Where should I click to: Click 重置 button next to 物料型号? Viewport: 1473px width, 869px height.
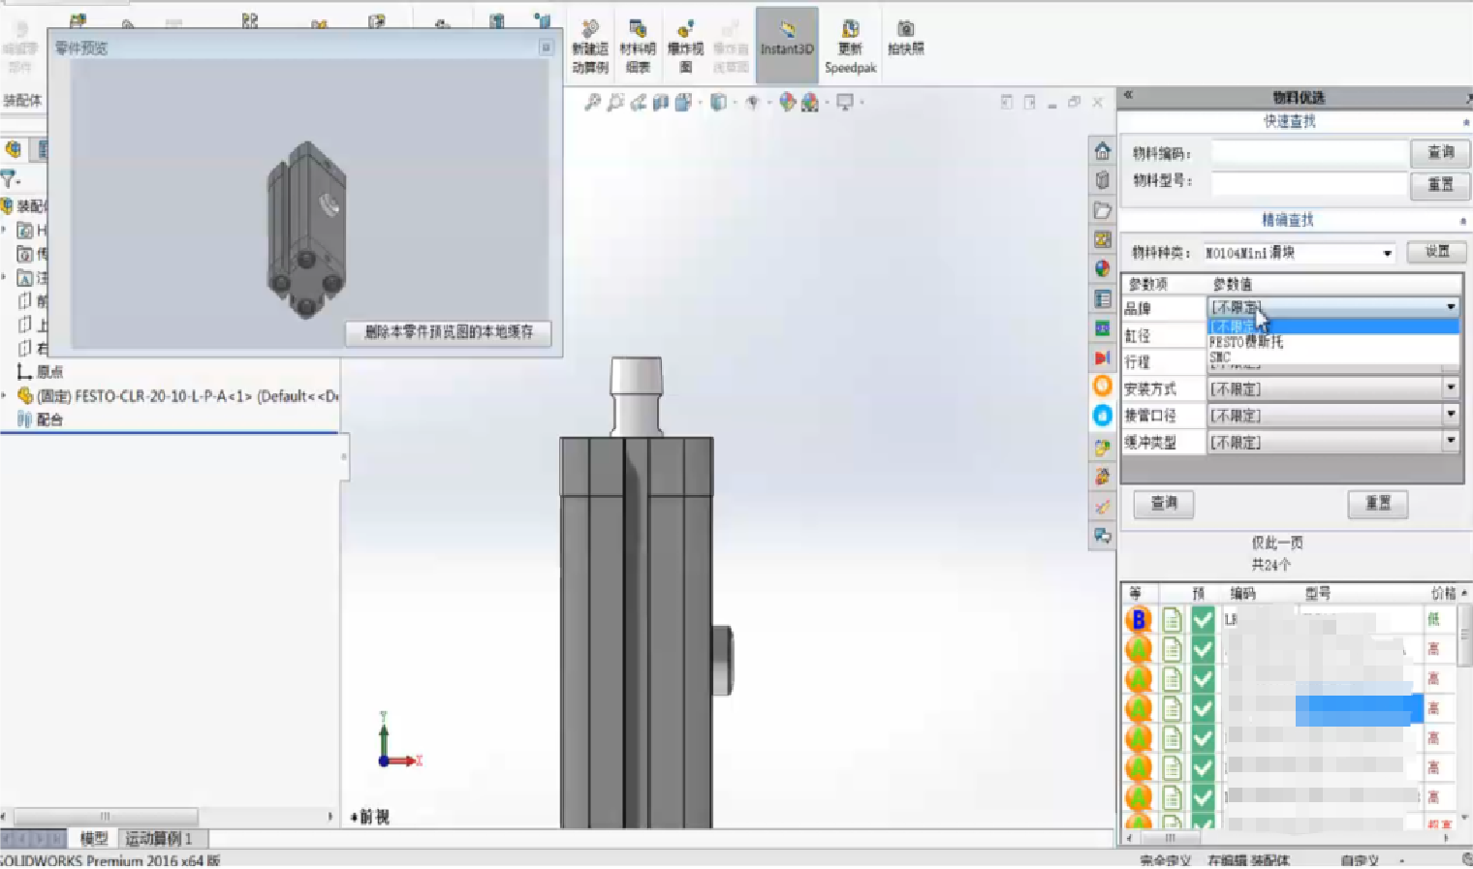(1440, 184)
